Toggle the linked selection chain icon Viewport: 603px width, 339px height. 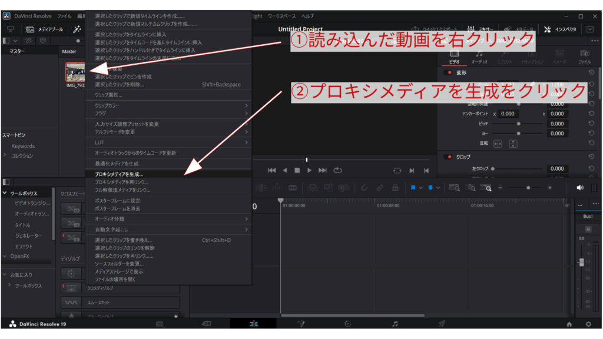click(380, 188)
